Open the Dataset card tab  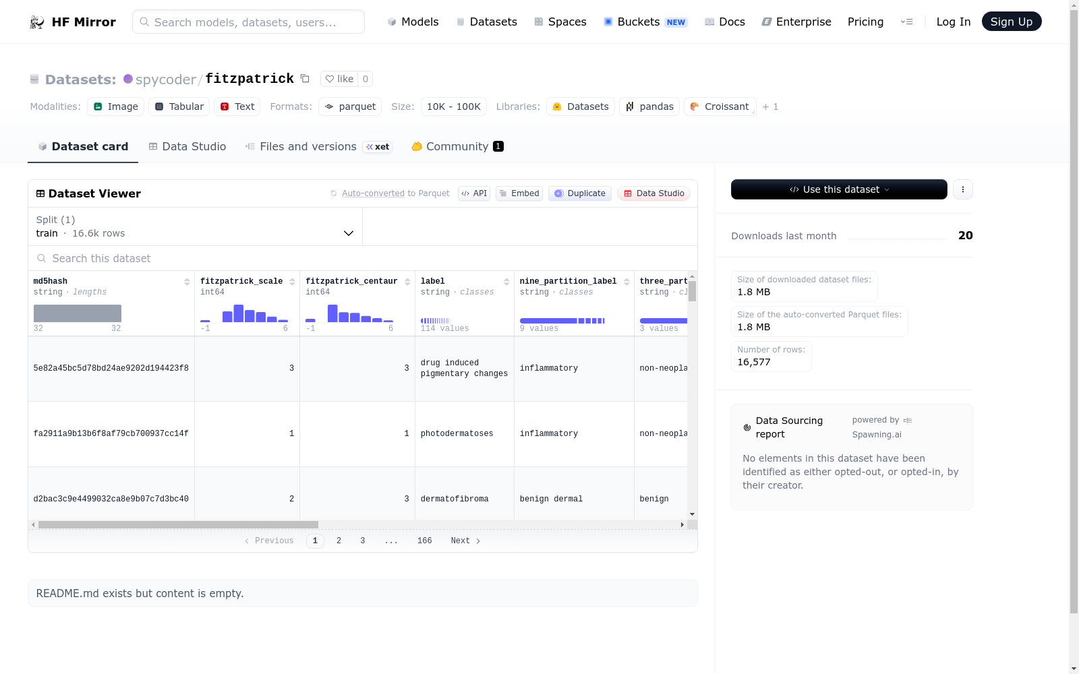coord(83,146)
